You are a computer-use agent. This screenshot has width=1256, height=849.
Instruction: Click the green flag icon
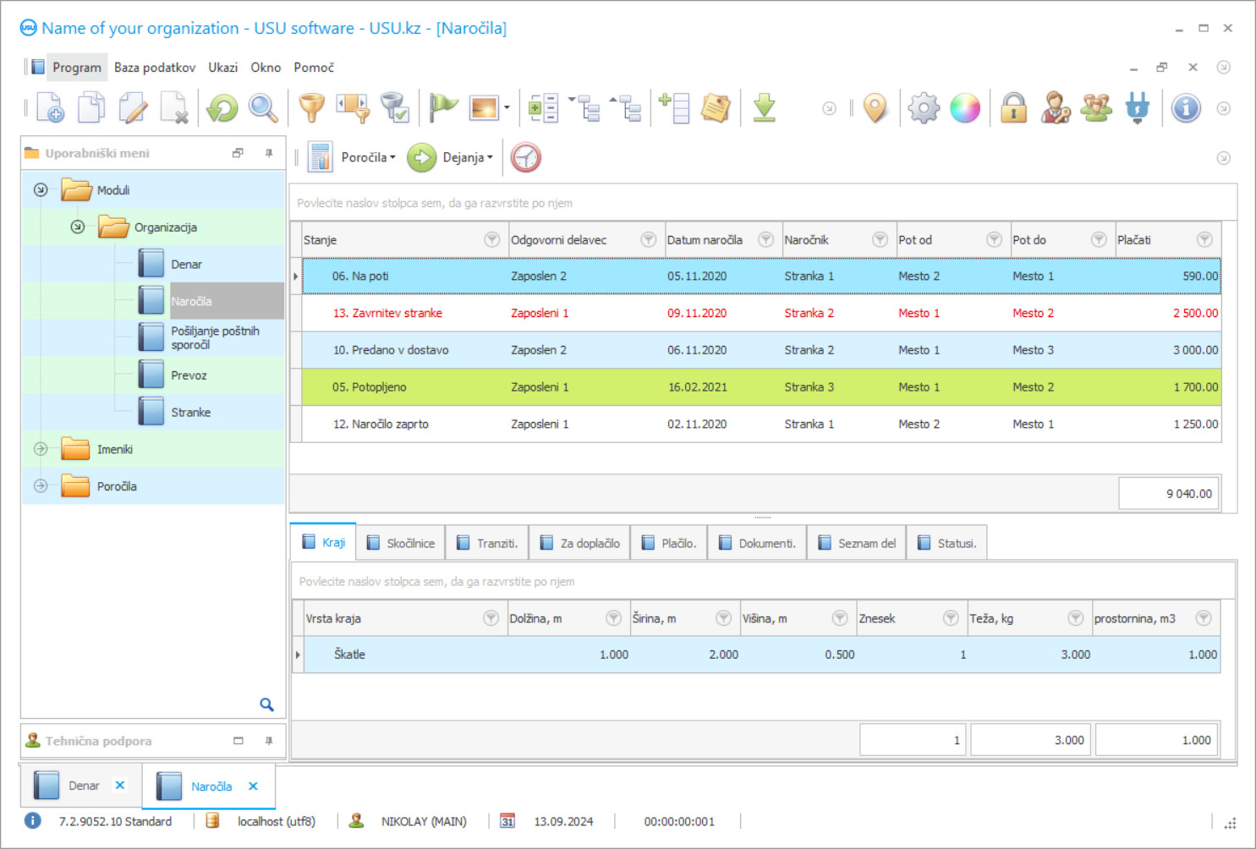pyautogui.click(x=442, y=108)
